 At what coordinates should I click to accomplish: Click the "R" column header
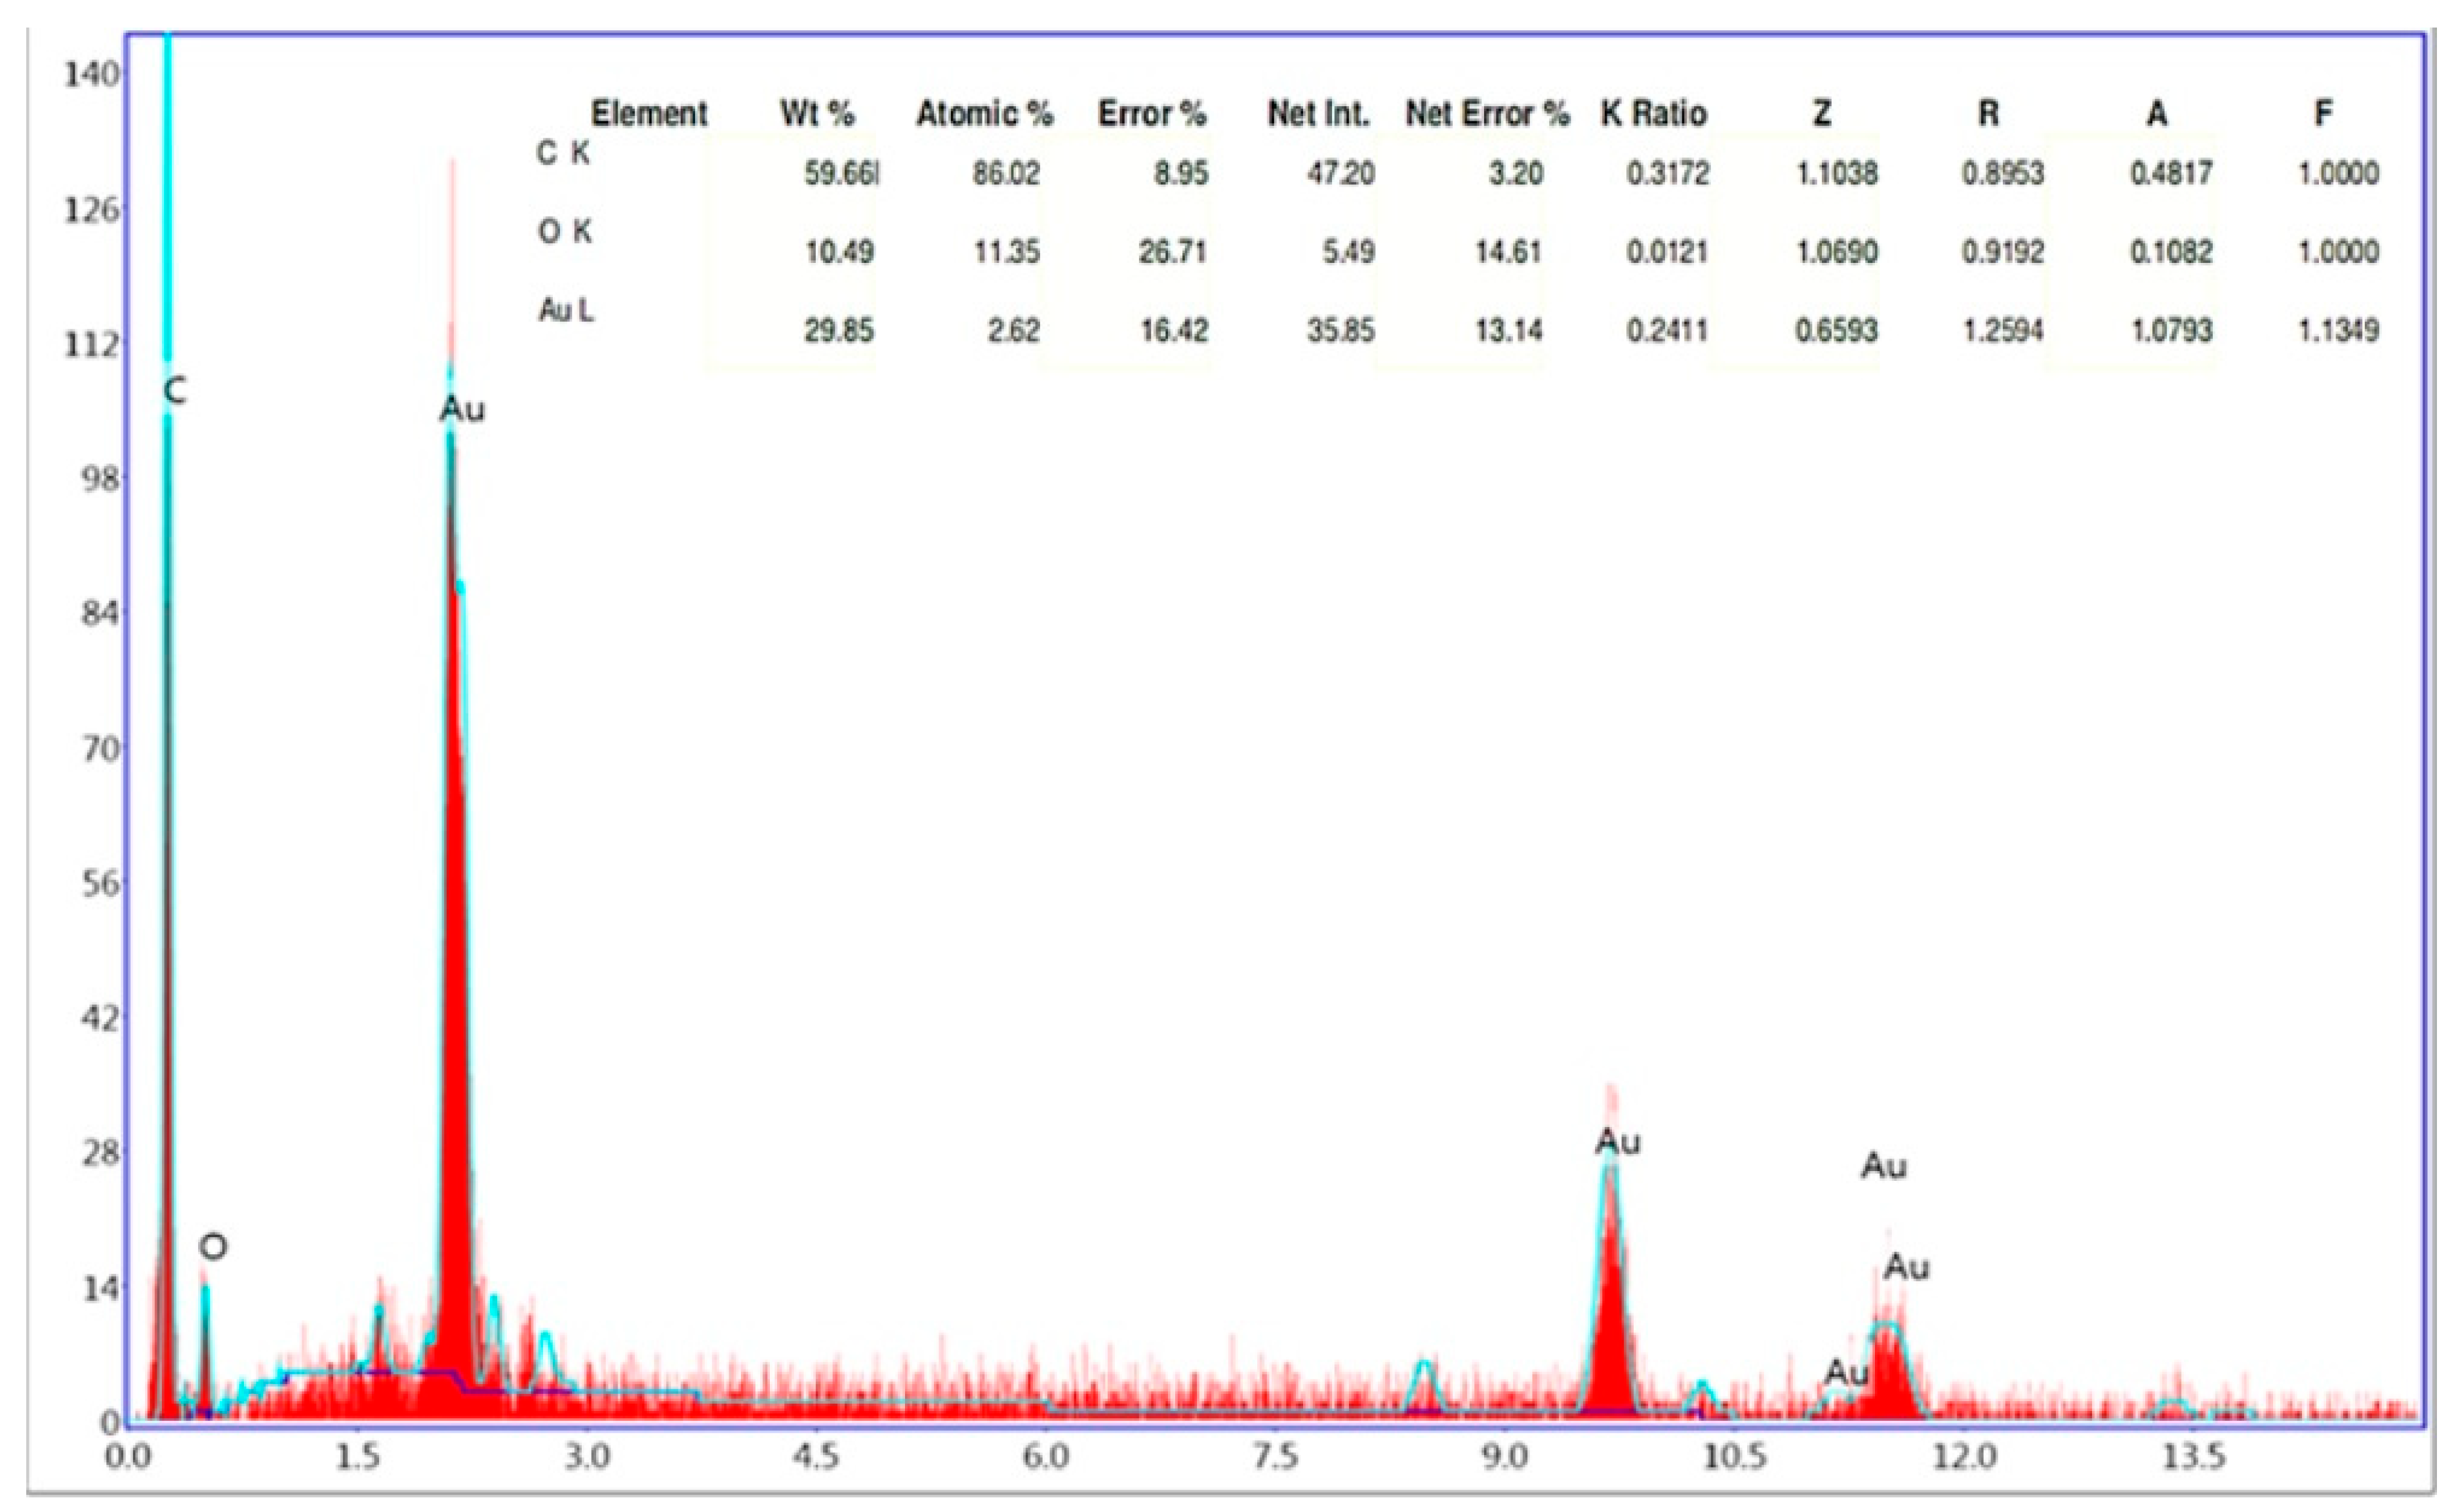click(x=1989, y=114)
